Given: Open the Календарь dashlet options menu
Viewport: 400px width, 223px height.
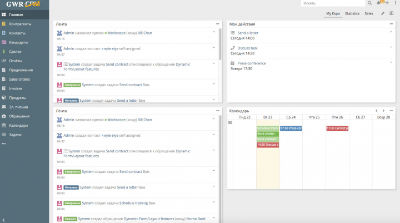Looking at the screenshot, I should [x=391, y=111].
